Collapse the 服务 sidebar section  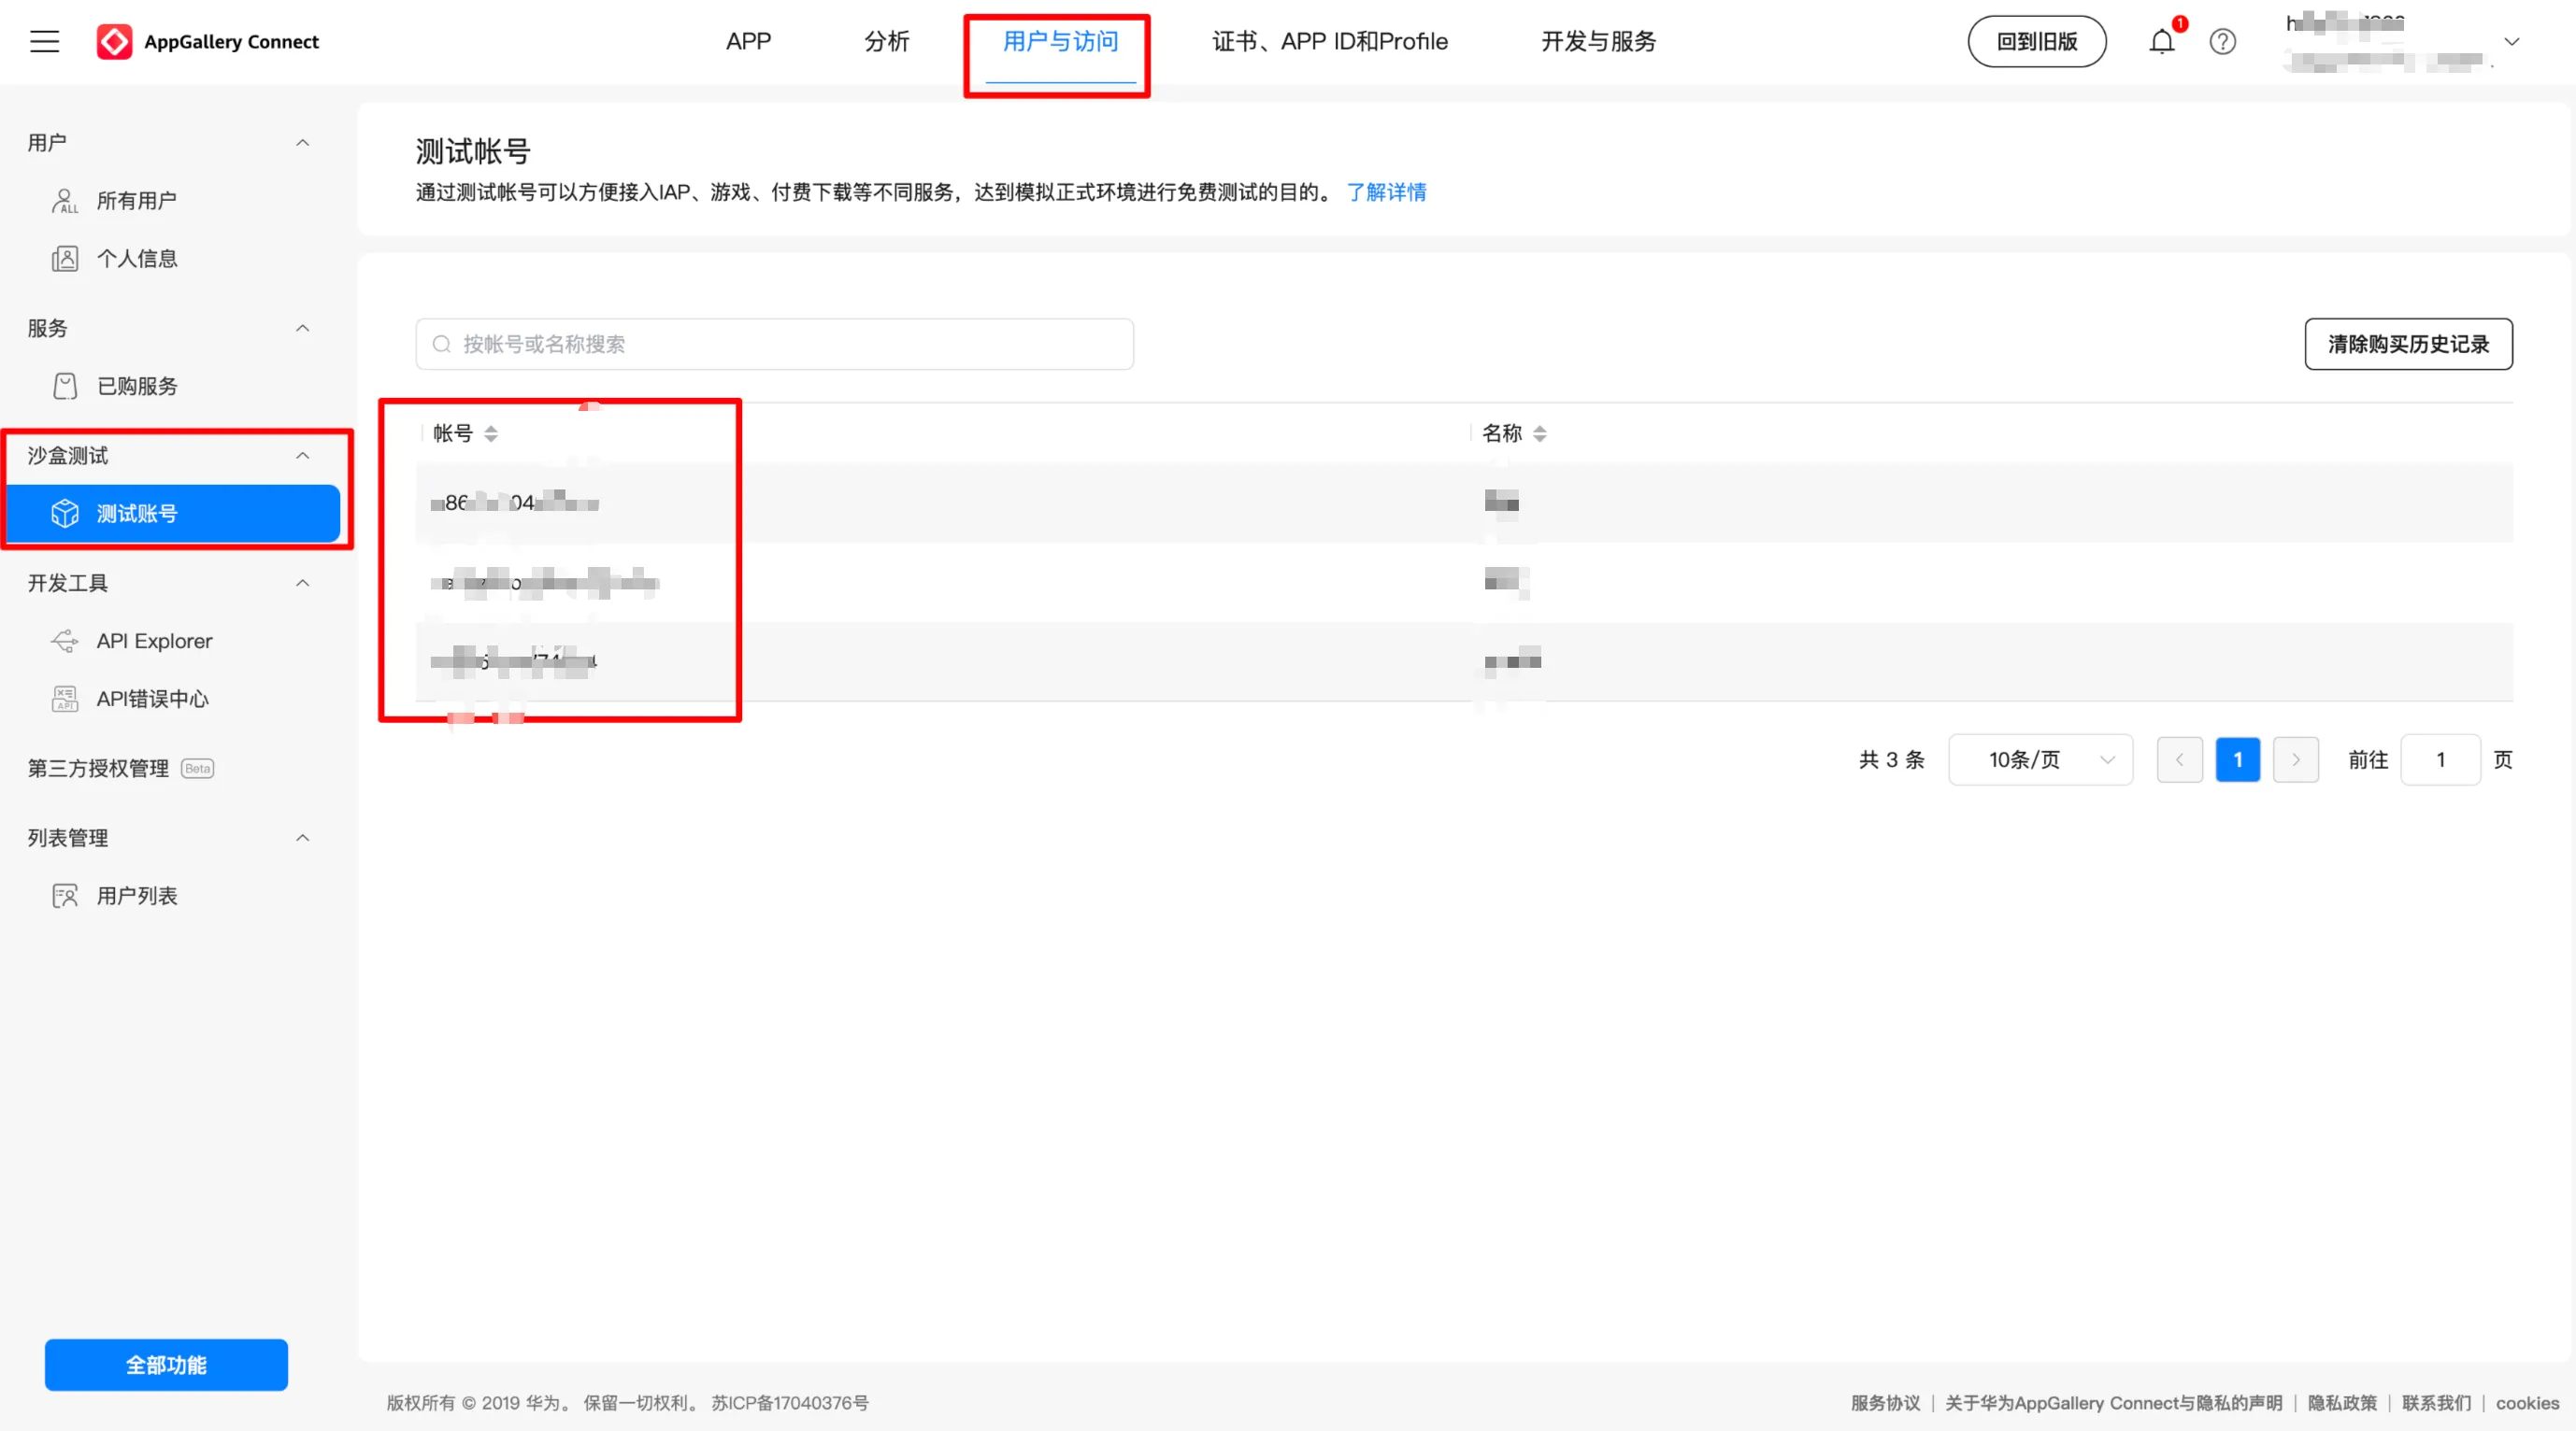(x=302, y=328)
